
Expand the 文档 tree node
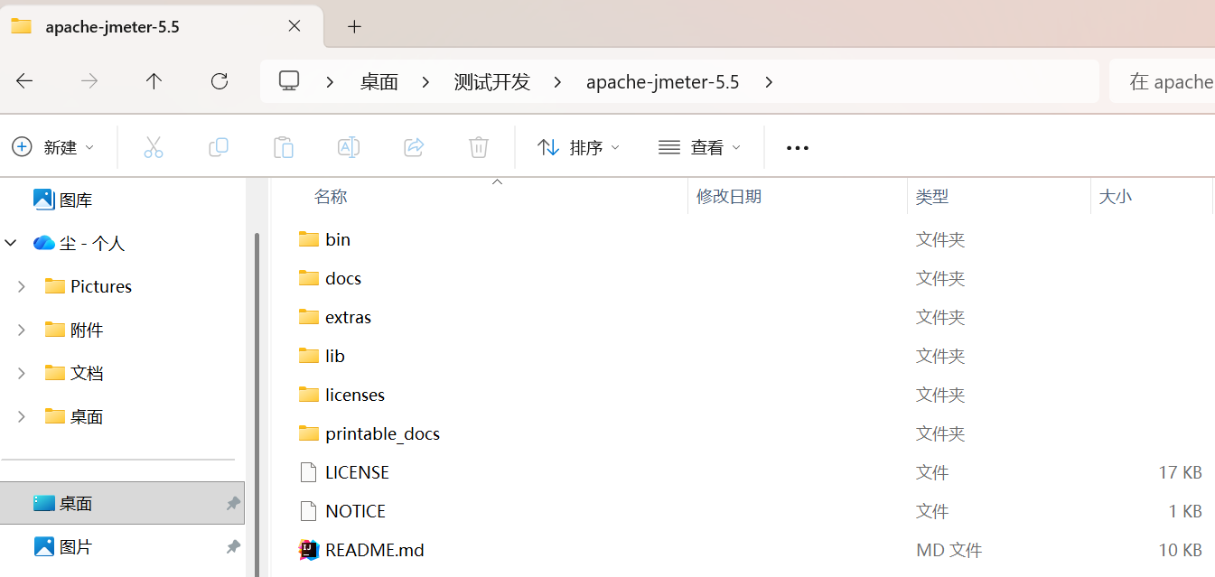point(22,373)
